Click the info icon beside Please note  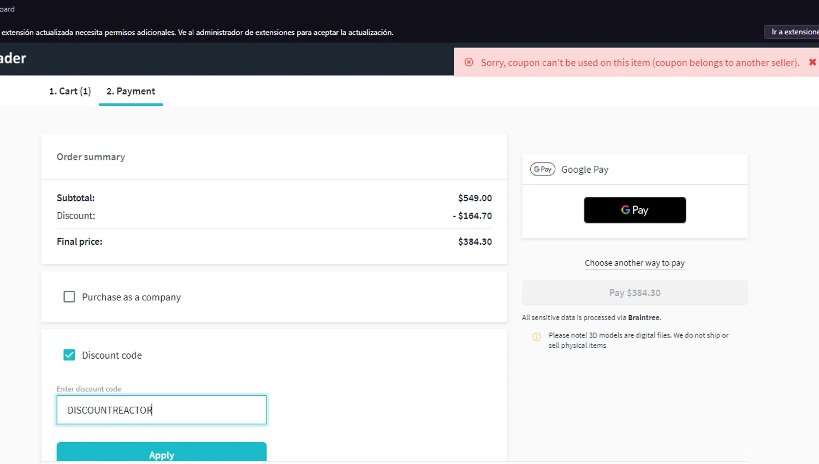[x=537, y=337]
